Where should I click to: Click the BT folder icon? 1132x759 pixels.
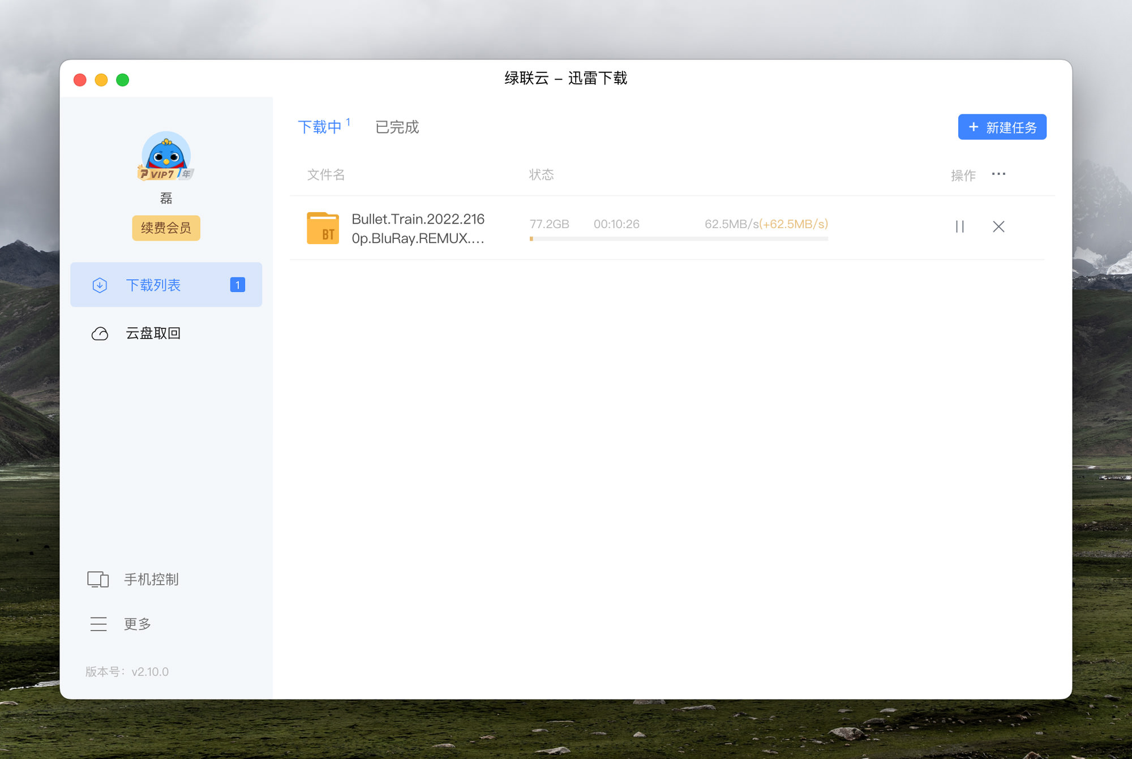pos(323,228)
